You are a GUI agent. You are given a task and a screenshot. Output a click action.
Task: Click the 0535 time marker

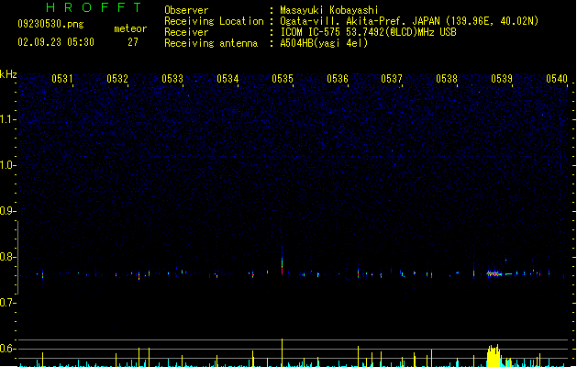(283, 79)
